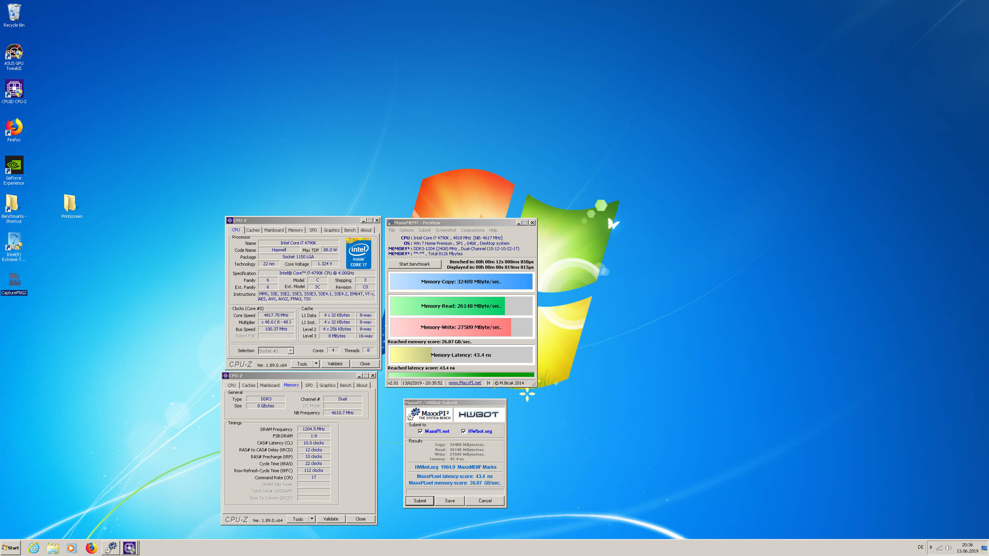Click the NB Frequency value 4618.7 MHz

(343, 413)
